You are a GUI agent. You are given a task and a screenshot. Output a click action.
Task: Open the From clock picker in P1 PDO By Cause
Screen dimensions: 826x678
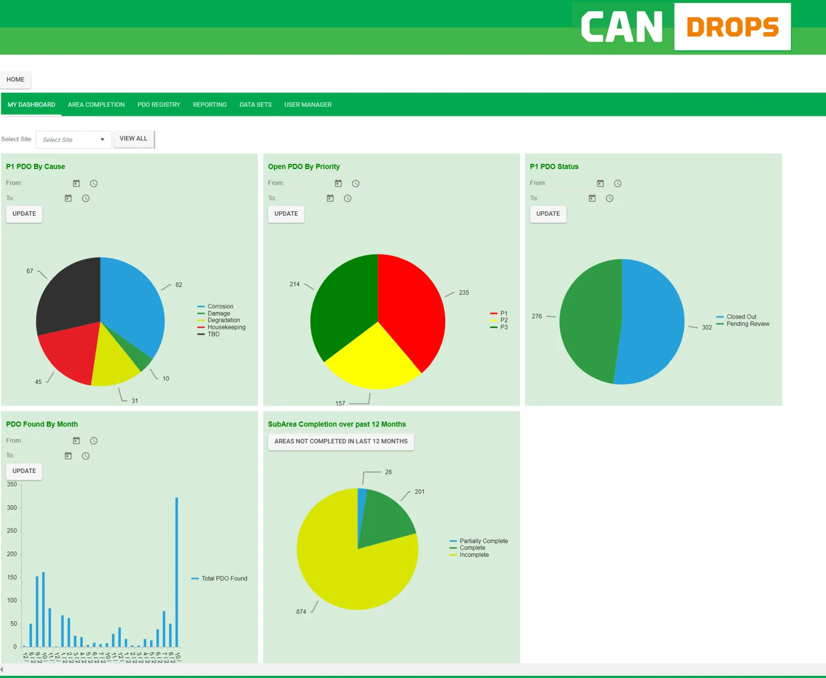pos(94,184)
